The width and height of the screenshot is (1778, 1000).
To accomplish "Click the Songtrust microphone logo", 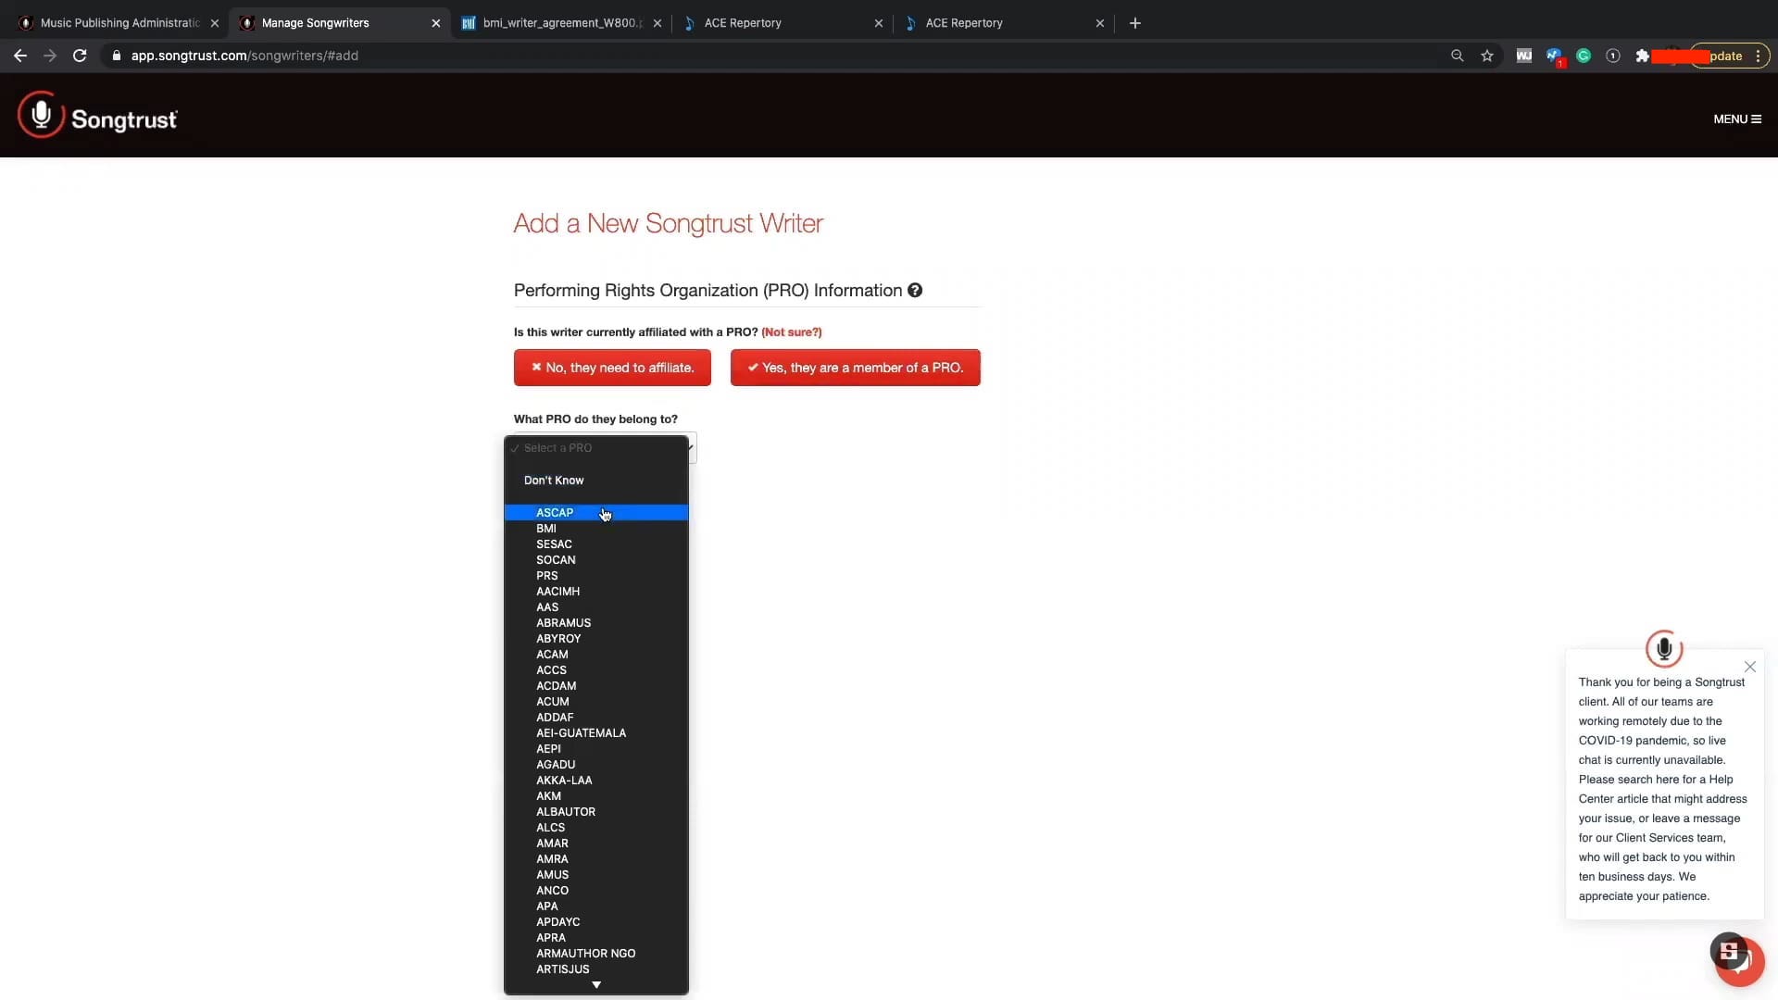I will 41,115.
